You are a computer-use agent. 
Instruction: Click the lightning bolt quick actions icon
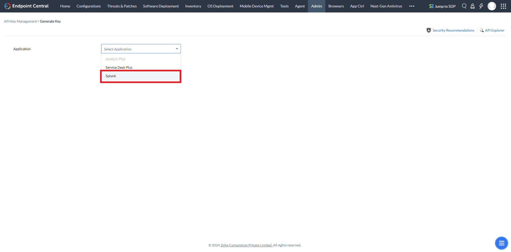point(481,6)
